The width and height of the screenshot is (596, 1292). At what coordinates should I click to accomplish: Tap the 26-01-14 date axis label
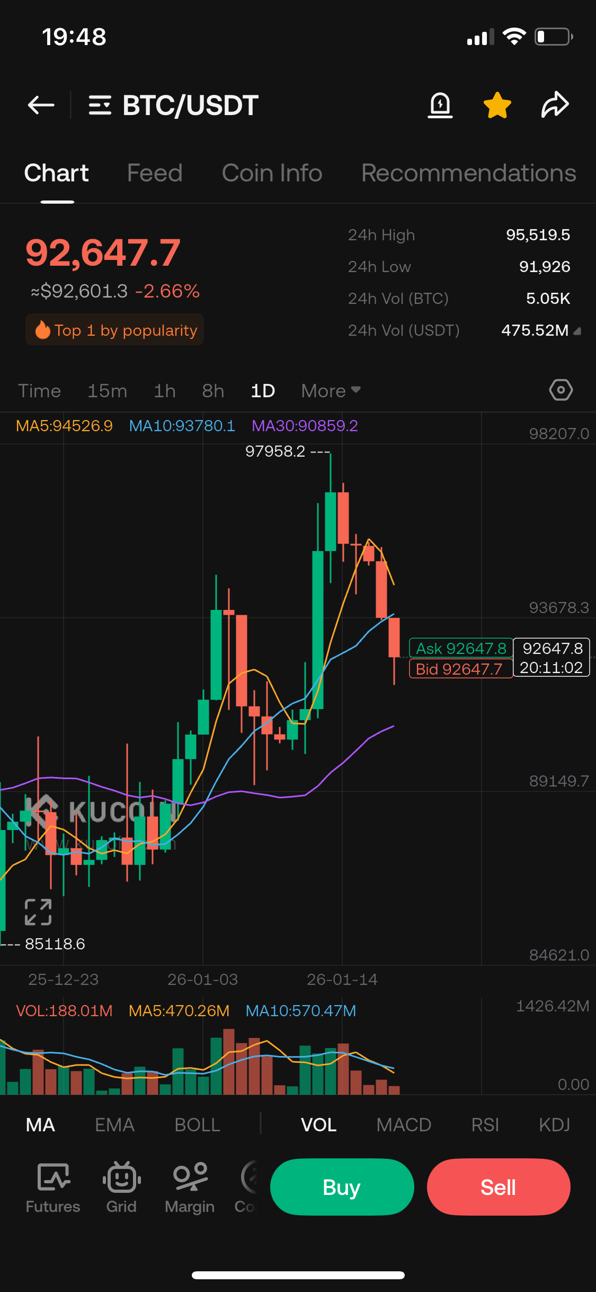(x=342, y=980)
